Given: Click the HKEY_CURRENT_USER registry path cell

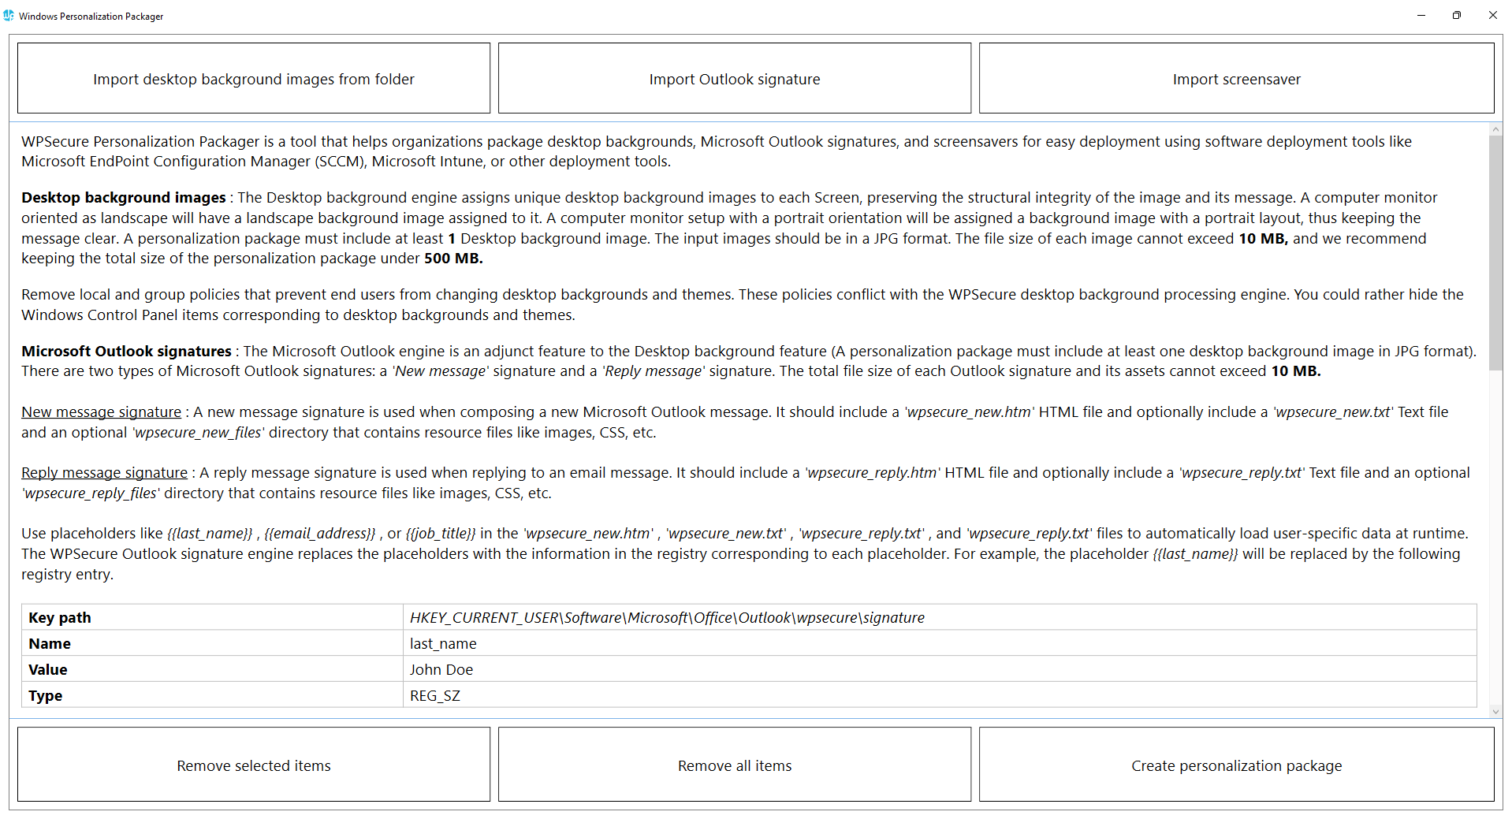Looking at the screenshot, I should click(940, 617).
